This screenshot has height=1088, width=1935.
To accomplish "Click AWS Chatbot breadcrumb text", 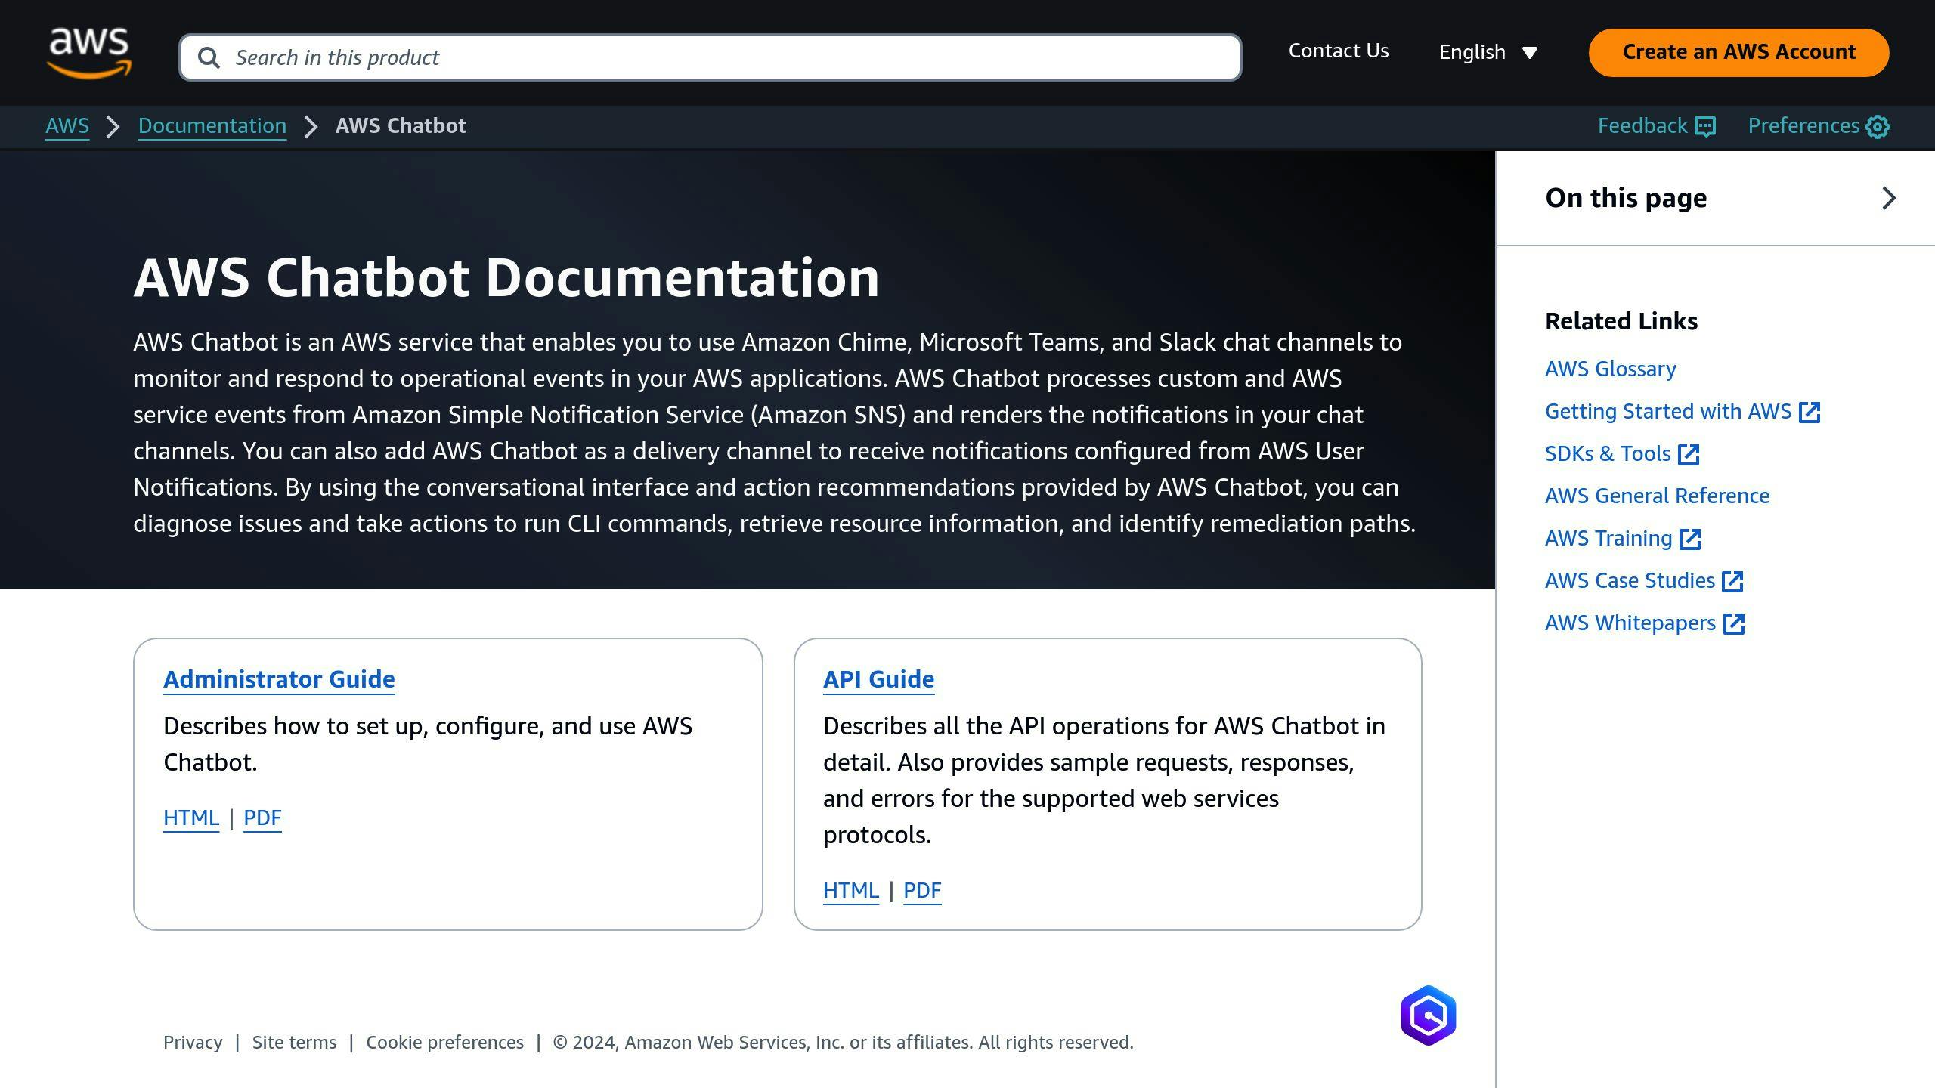I will pos(401,126).
